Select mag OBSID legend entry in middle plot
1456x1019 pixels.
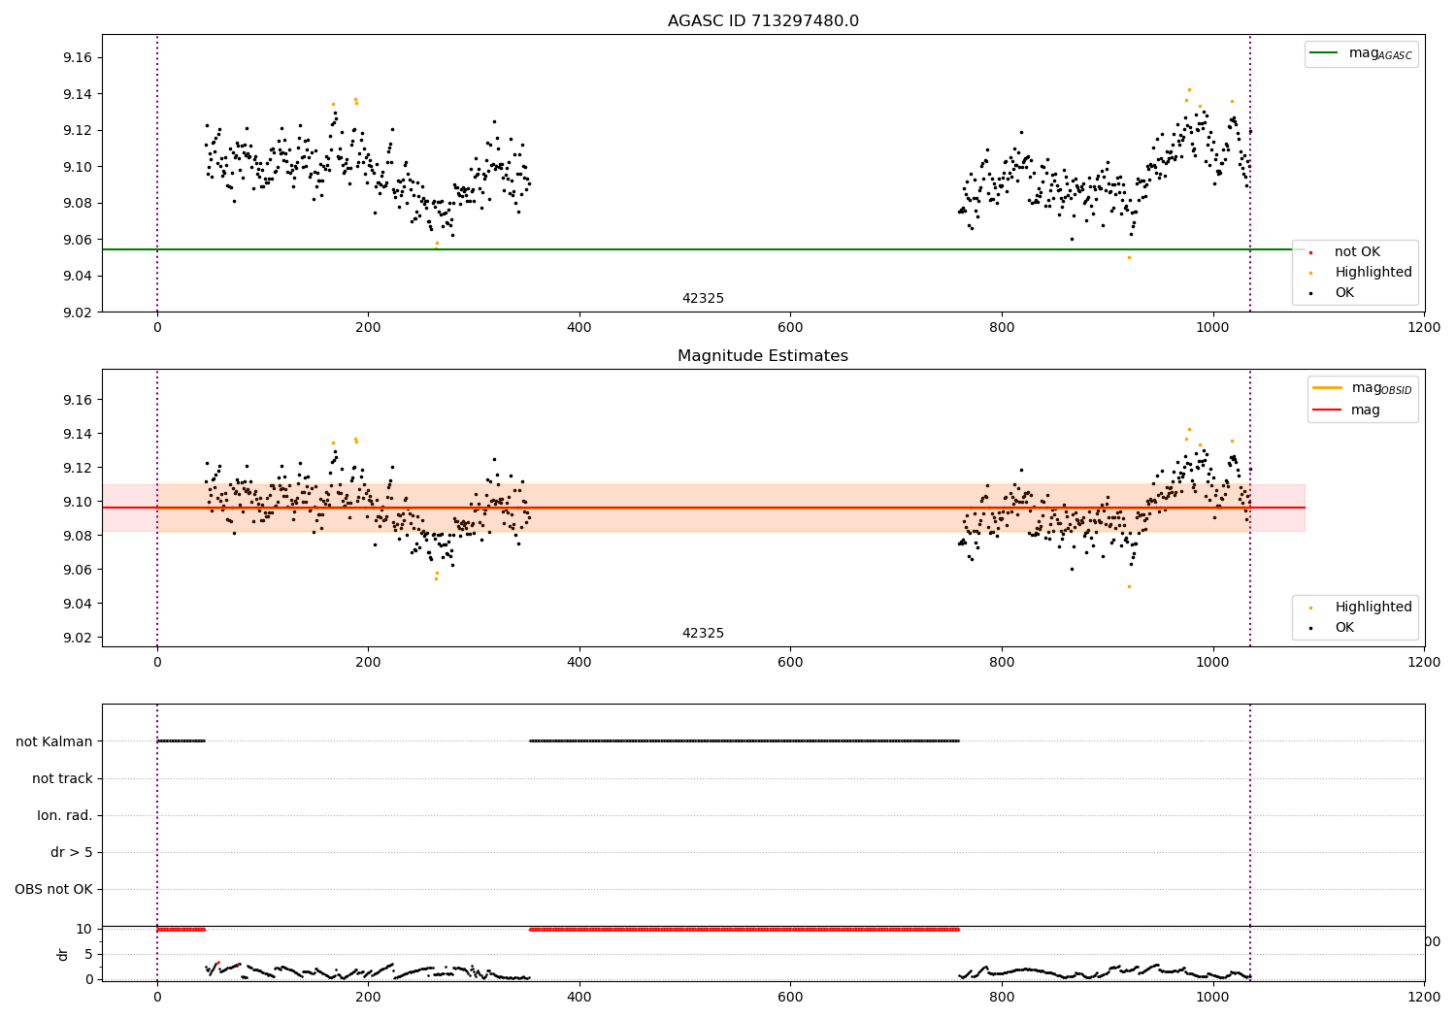click(x=1362, y=388)
